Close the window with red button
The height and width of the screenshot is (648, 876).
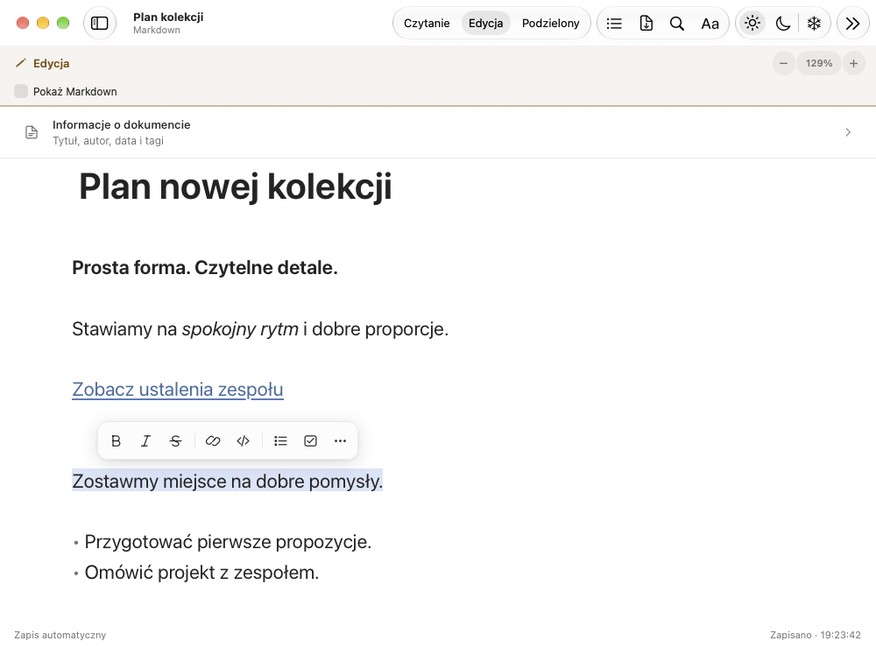click(23, 23)
